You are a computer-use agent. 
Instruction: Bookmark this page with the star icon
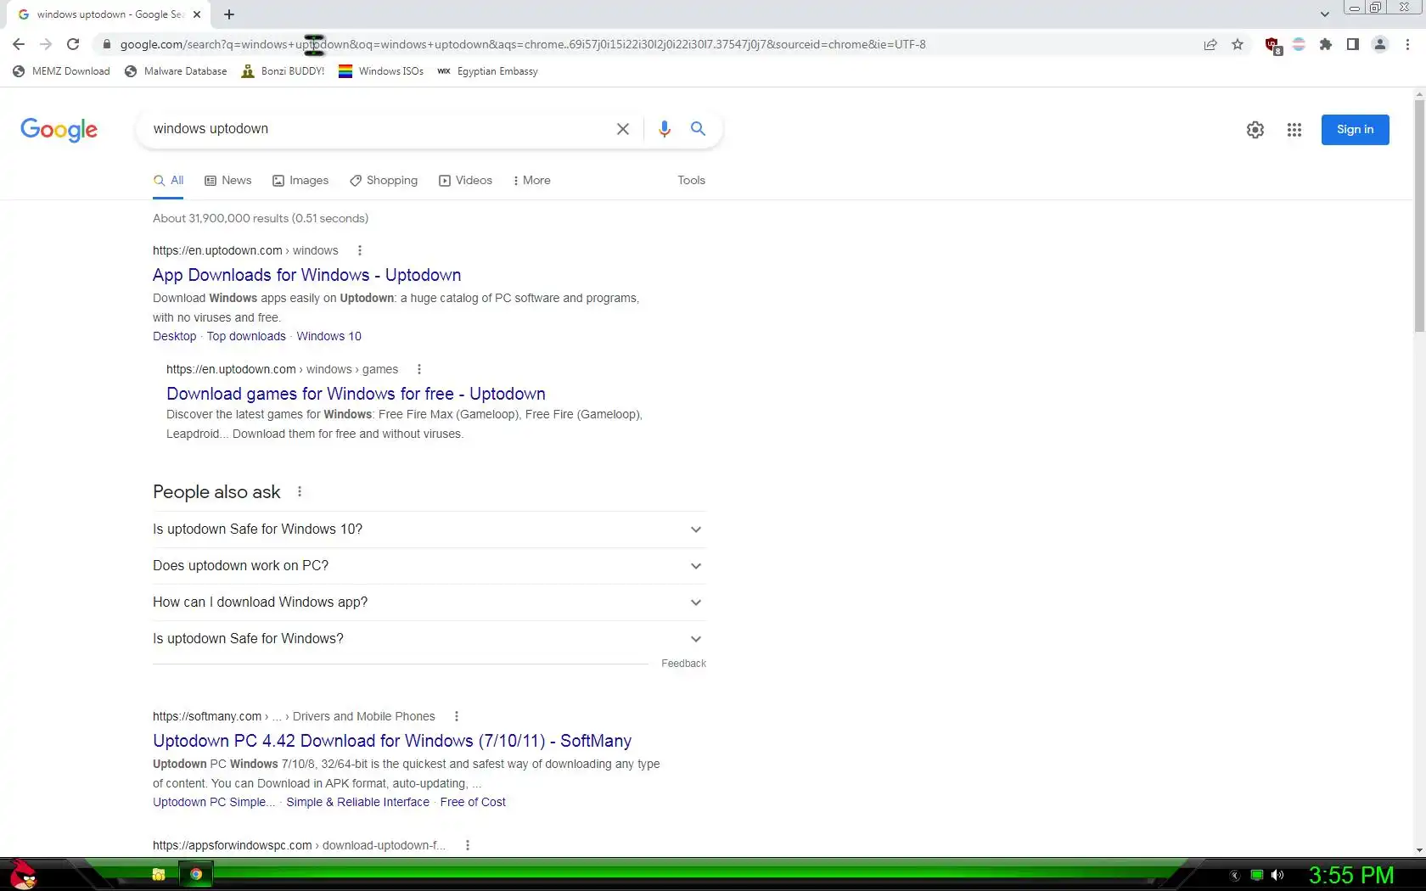pos(1238,44)
